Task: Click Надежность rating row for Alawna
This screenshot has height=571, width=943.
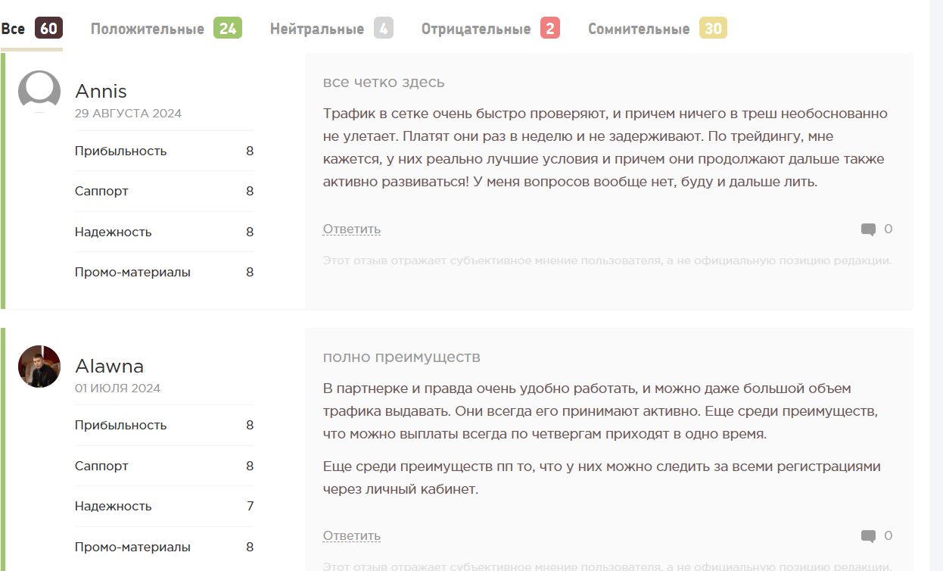Action: pyautogui.click(x=164, y=506)
